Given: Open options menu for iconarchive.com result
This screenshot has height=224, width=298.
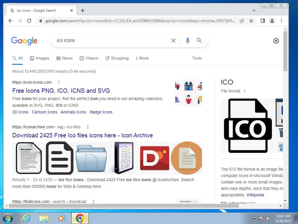Looking at the screenshot, I should coord(88,127).
